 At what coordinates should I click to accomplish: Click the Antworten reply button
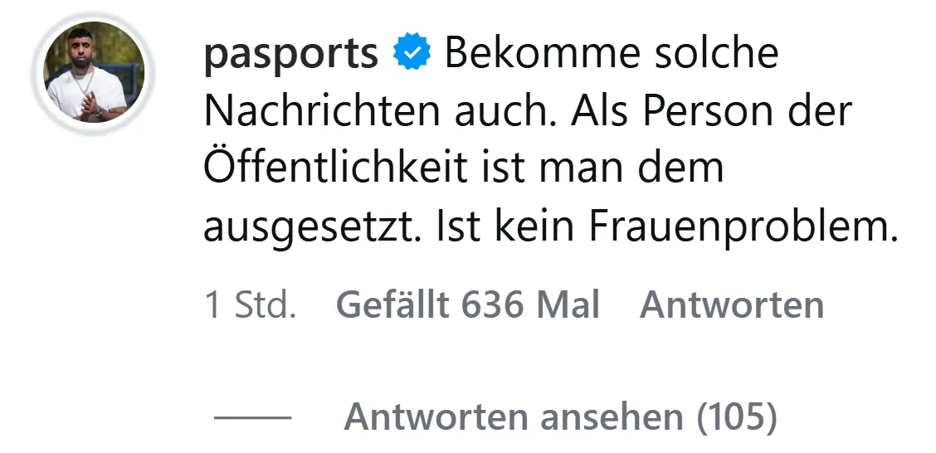[x=731, y=304]
